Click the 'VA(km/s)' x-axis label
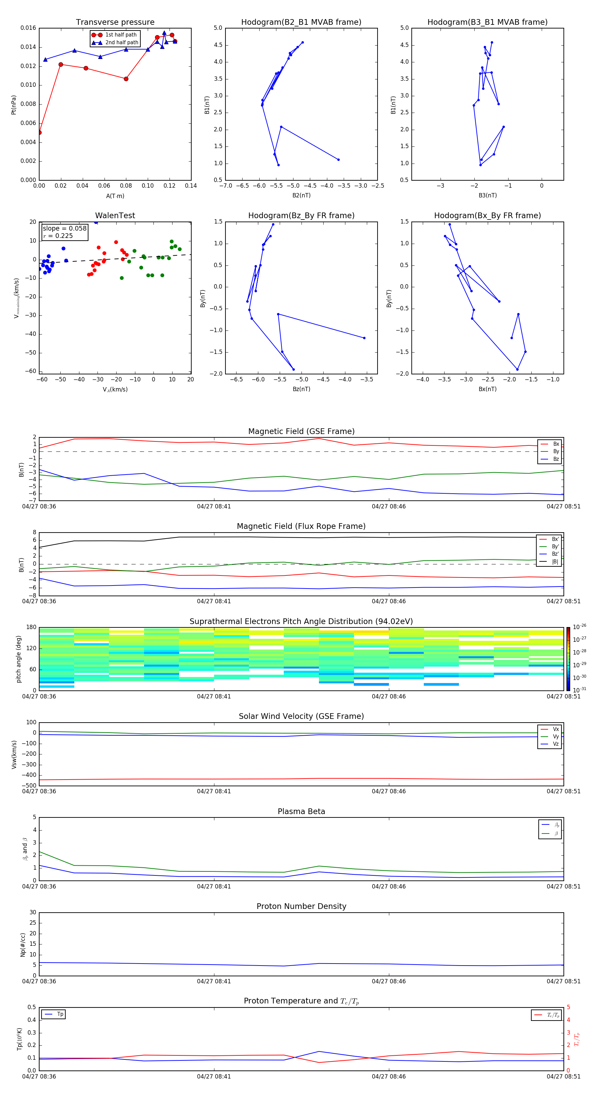The height and width of the screenshot is (1106, 603). tap(115, 389)
